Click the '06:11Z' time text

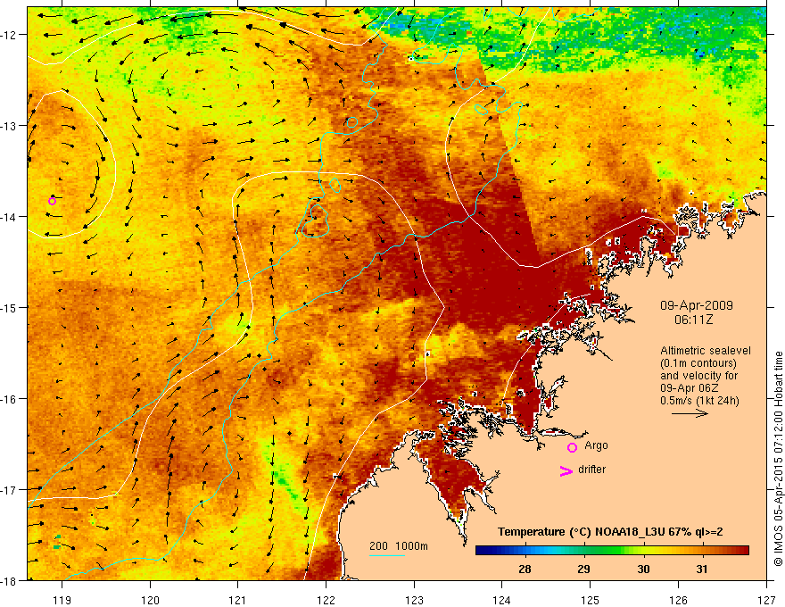(x=693, y=319)
